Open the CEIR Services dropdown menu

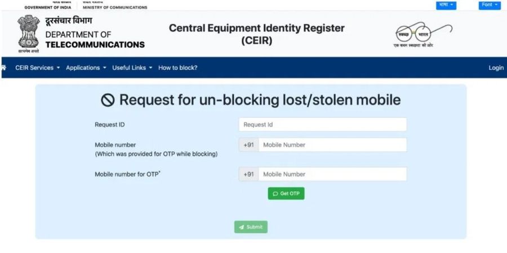38,68
